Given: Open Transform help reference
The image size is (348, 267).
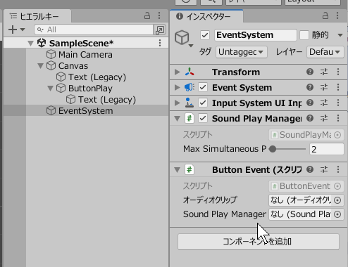Looking at the screenshot, I should [x=310, y=72].
